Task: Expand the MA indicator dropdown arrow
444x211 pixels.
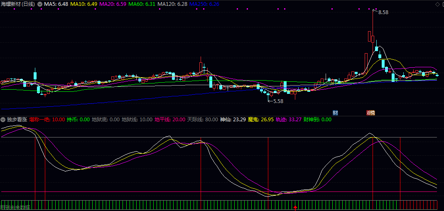Action: [40, 4]
